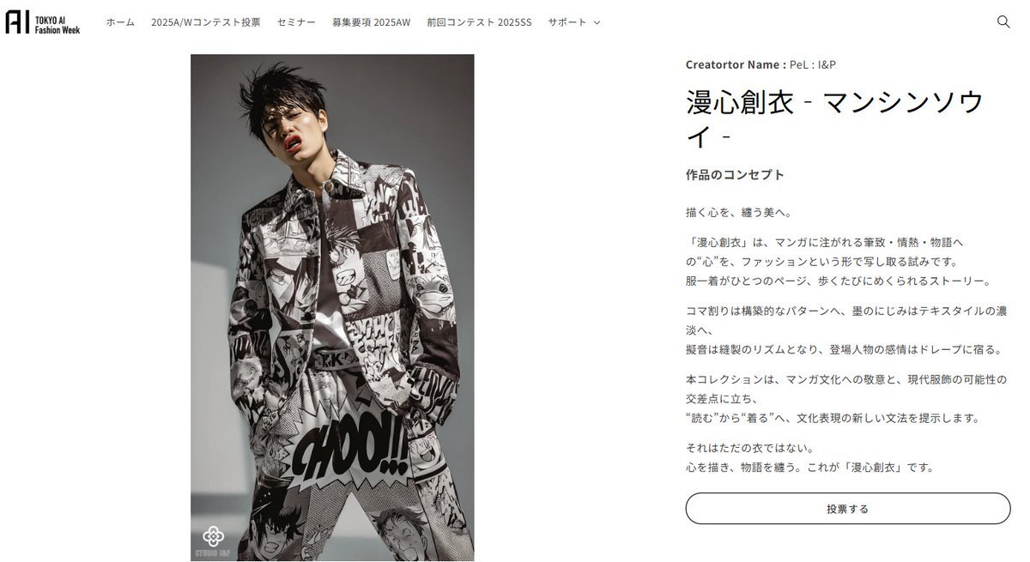This screenshot has height=562, width=1030.
Task: Click the closing line それはただの衣ではない。
Action: (750, 448)
